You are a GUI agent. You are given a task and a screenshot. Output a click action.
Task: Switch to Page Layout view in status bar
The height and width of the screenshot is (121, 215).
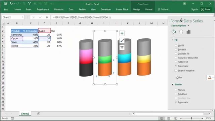pyautogui.click(x=169, y=118)
